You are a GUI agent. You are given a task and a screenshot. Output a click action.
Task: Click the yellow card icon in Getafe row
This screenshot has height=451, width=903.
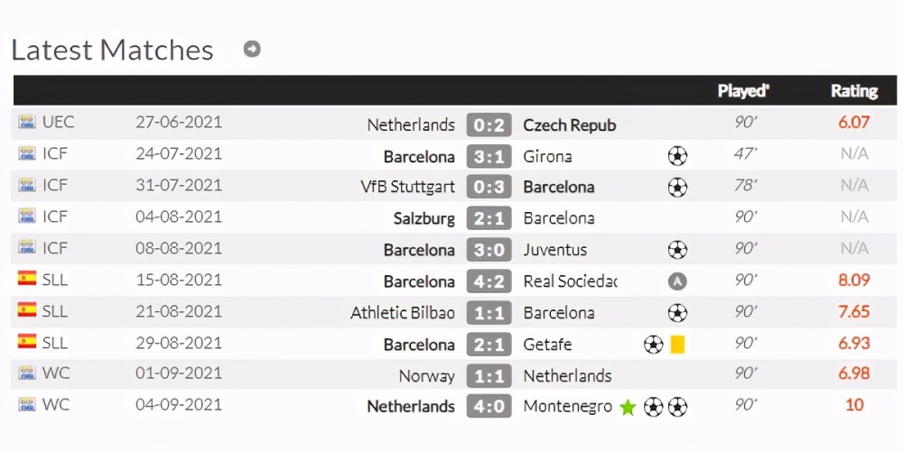coord(677,344)
